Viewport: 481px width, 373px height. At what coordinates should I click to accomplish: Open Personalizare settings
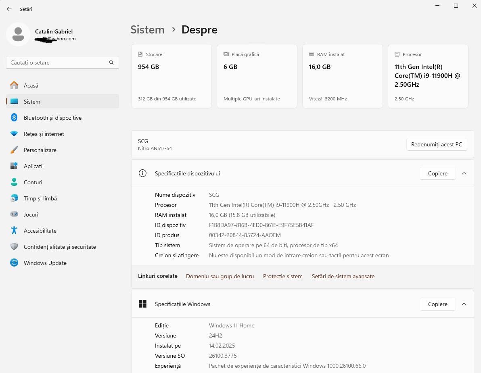click(63, 150)
